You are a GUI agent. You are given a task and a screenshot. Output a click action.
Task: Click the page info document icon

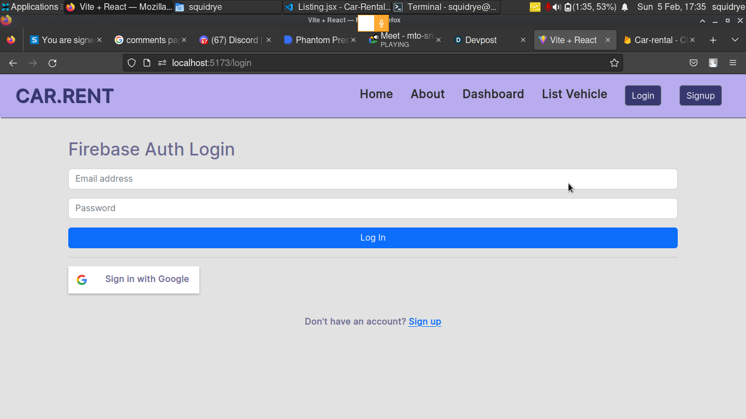click(146, 63)
